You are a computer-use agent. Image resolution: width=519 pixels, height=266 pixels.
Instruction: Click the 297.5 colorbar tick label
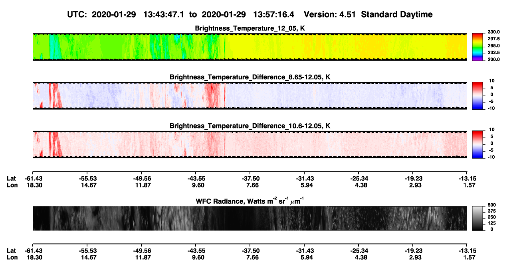tap(494, 39)
